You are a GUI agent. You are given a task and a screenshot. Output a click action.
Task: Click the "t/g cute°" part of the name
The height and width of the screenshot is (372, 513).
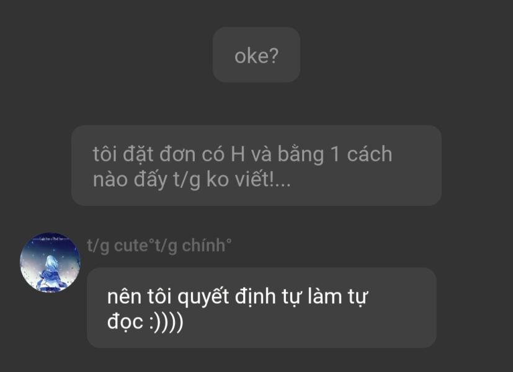(x=121, y=246)
